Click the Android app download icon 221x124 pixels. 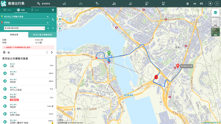click(x=195, y=4)
